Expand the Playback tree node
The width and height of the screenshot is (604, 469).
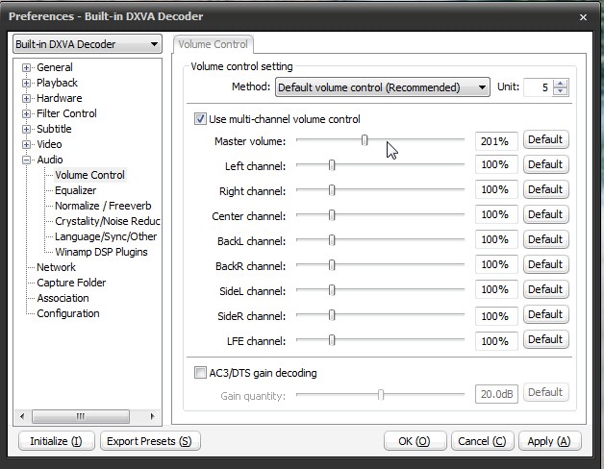point(26,84)
